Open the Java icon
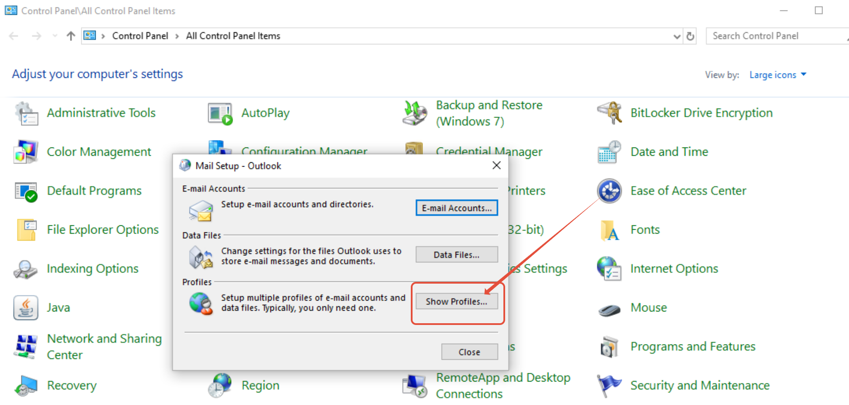 tap(26, 308)
